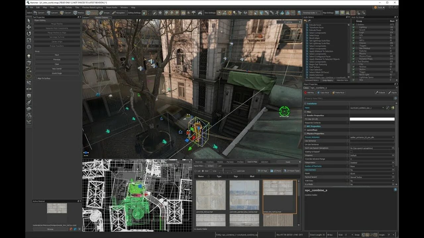Click the umbrella icon in Editing Settings
424x238 pixels.
click(194, 13)
